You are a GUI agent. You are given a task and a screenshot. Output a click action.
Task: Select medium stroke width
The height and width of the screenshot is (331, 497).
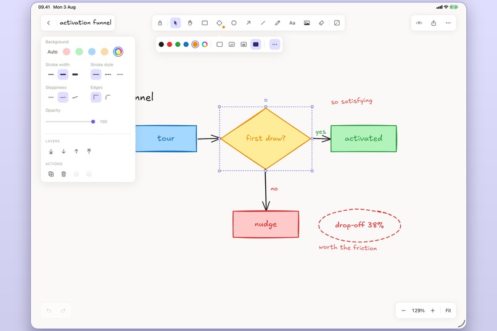[x=63, y=75]
